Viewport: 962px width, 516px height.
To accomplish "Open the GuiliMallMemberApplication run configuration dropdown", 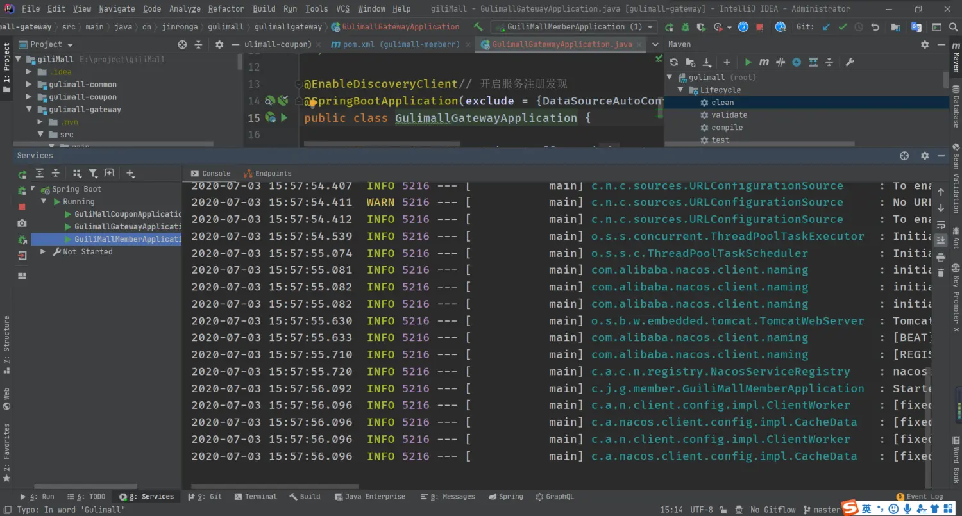I will (573, 27).
